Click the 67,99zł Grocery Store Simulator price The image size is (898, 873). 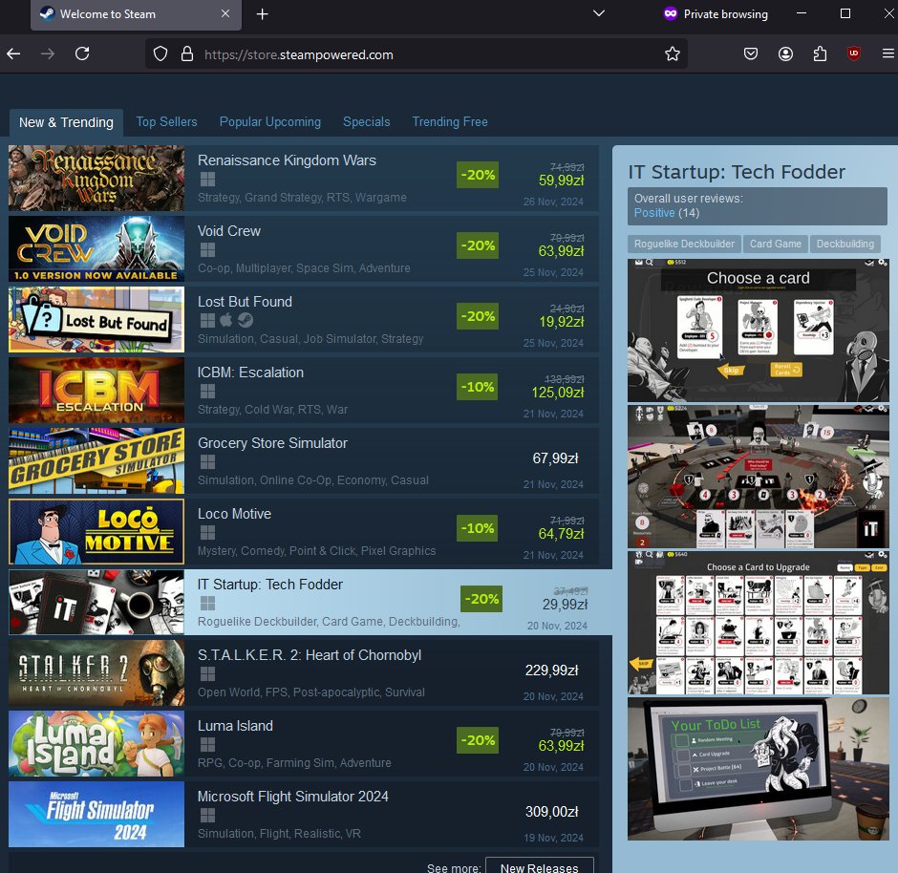coord(556,458)
